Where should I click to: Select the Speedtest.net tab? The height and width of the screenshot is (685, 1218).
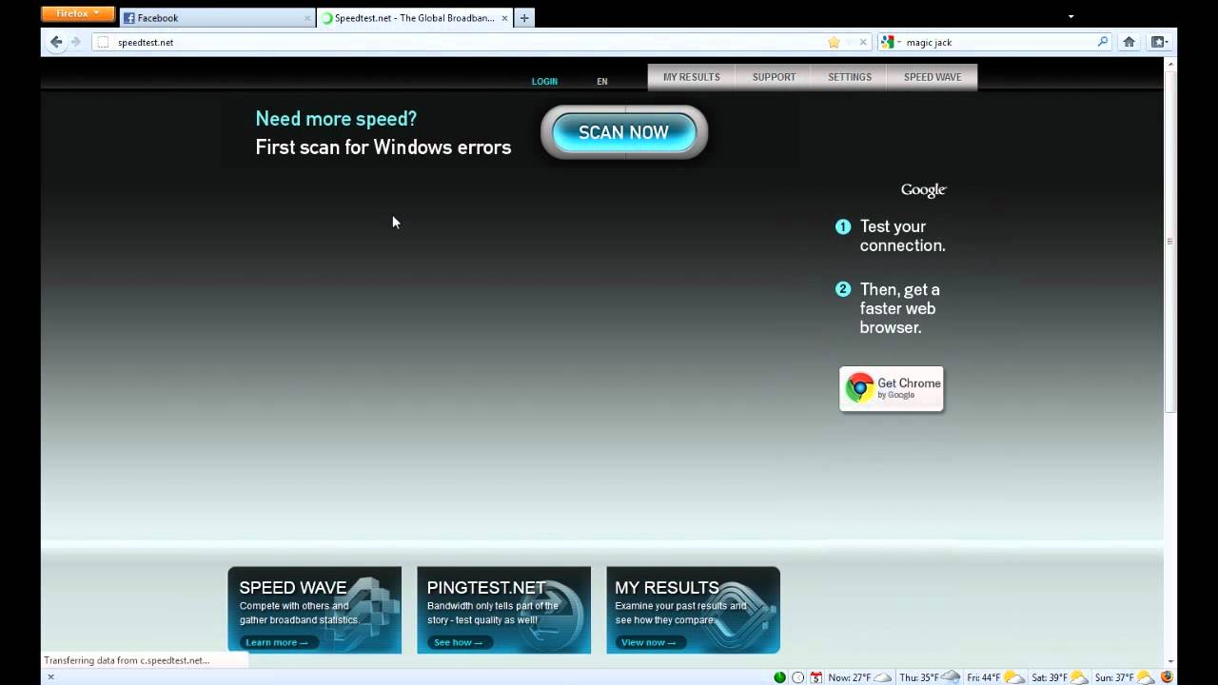414,18
